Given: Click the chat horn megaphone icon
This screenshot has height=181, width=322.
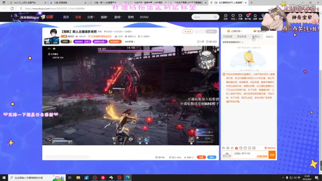Looking at the screenshot, I should [232, 148].
